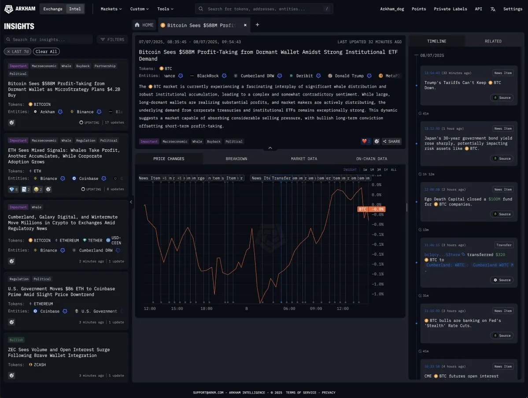Viewport: 528px width, 398px height.
Task: Close the Bitcoin Sees $588M tab
Action: coord(245,25)
